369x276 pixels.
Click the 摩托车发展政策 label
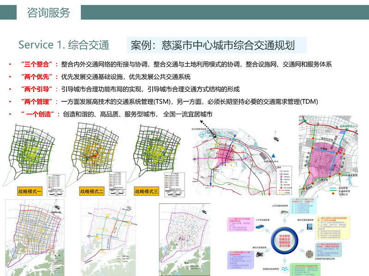[x=260, y=247]
